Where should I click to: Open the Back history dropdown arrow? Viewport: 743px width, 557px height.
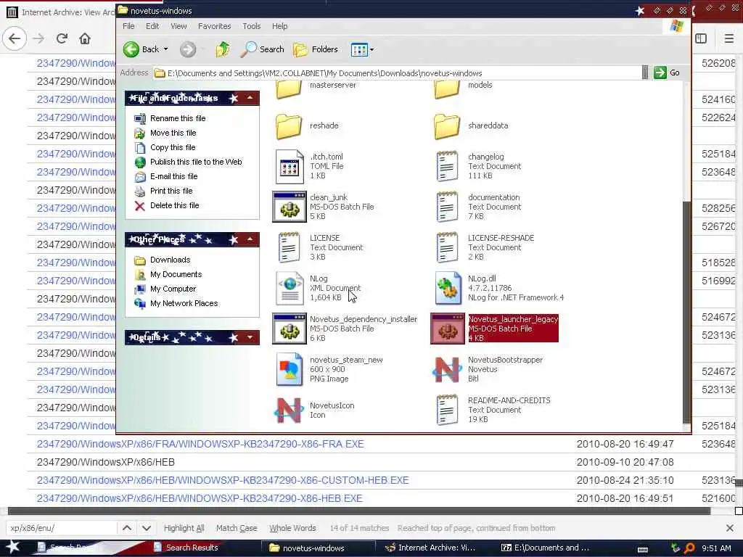(x=166, y=49)
